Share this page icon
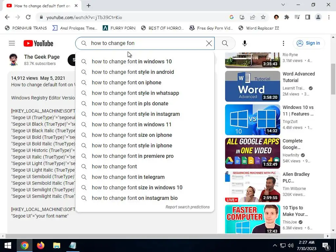336x252 pixels. pos(252,17)
